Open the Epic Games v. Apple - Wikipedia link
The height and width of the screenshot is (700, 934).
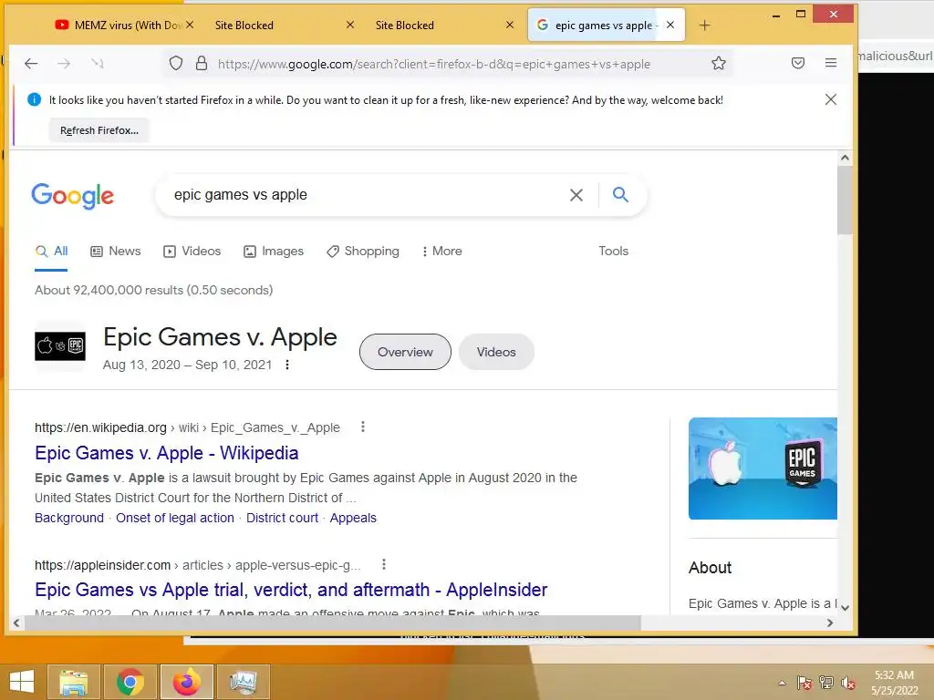[x=167, y=453]
